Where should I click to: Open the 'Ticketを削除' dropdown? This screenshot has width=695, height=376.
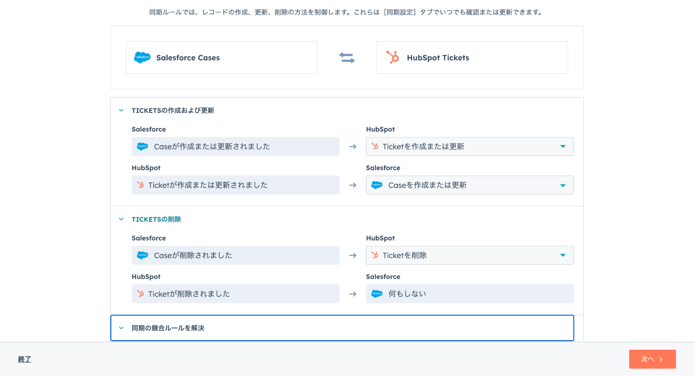[470, 255]
